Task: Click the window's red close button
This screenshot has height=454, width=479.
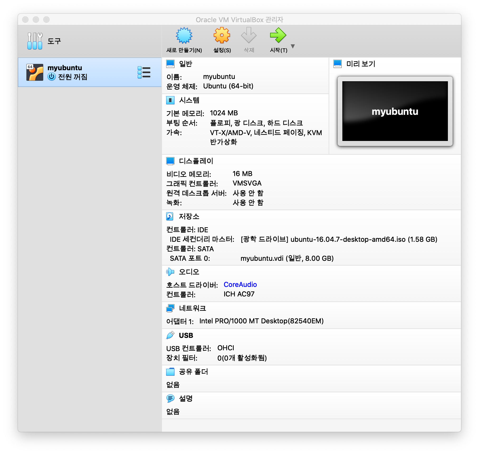Action: coord(25,20)
